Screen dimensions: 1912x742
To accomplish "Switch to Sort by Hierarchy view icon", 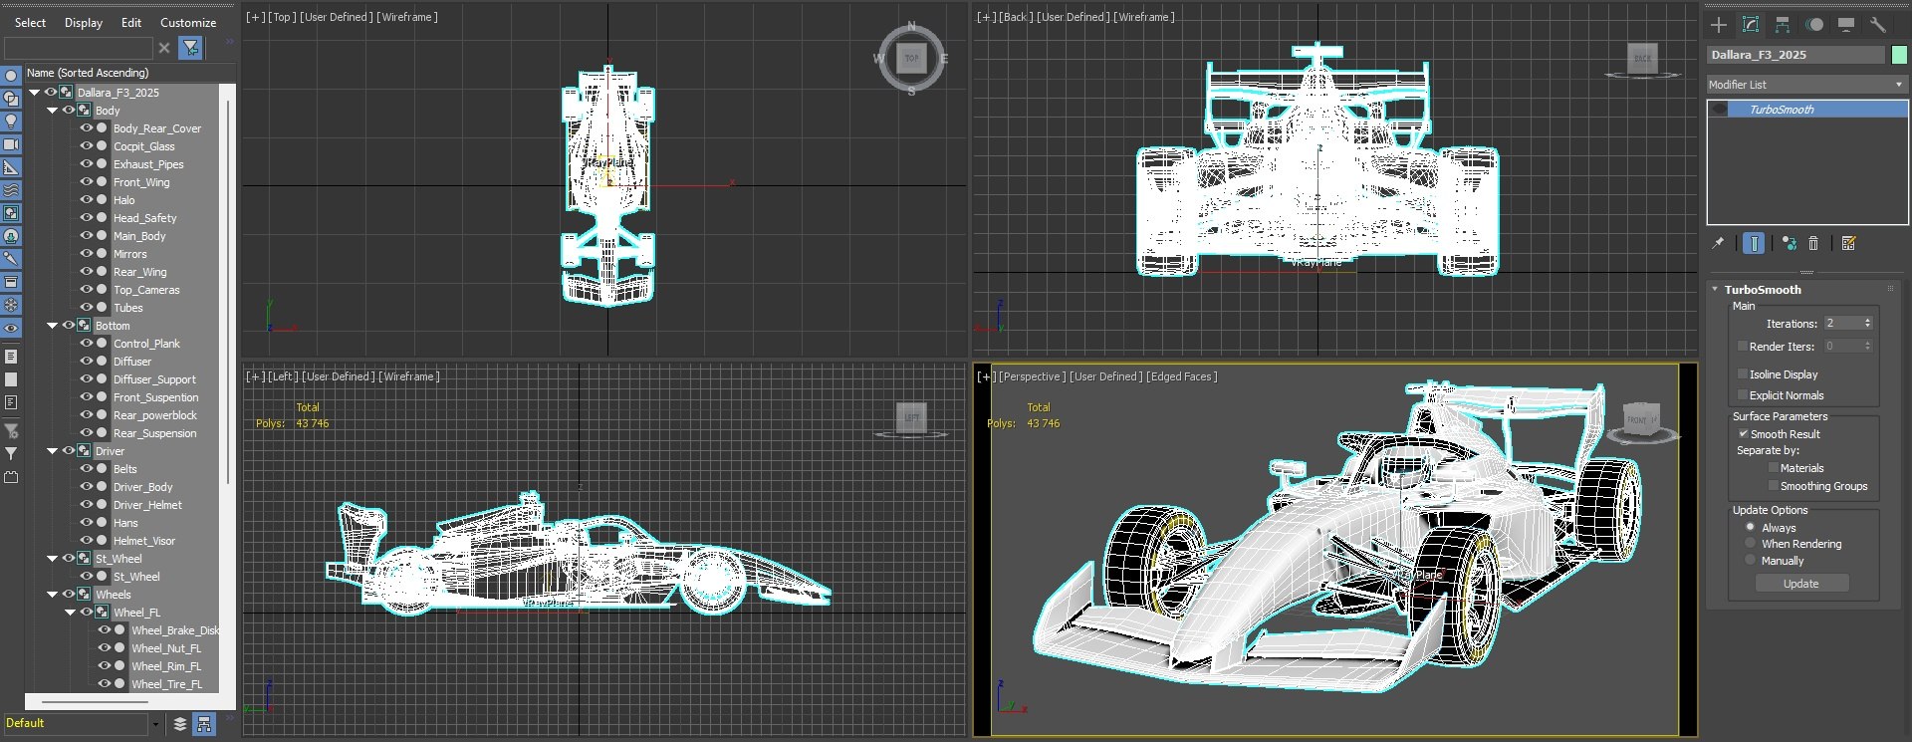I will [204, 724].
